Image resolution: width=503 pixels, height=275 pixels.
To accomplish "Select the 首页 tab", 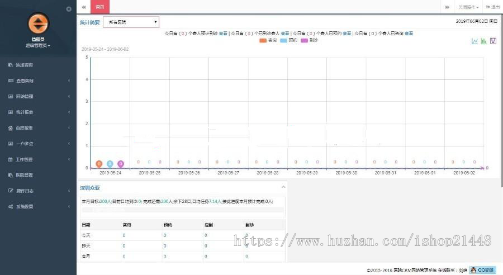I will 100,7.
